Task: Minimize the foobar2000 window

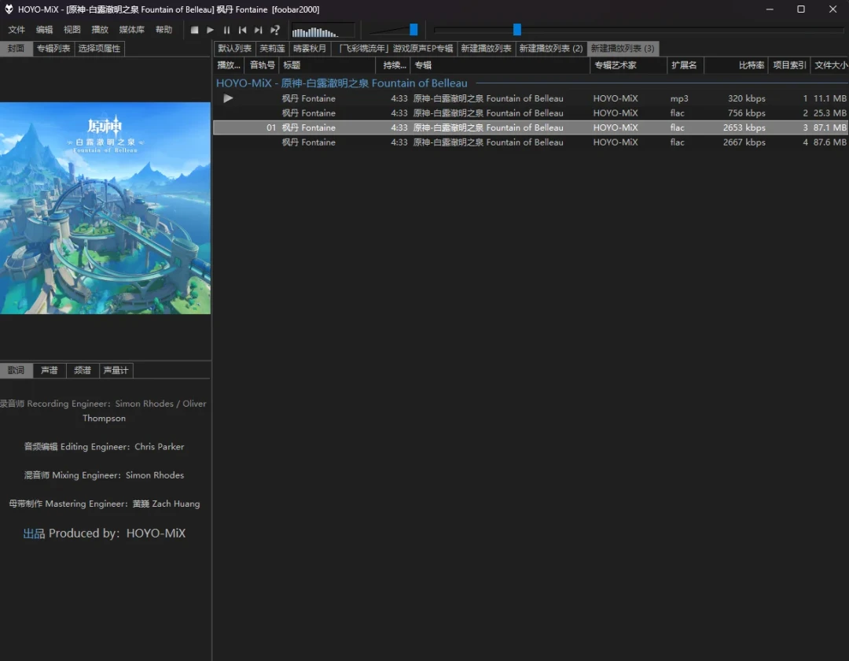Action: [x=770, y=9]
